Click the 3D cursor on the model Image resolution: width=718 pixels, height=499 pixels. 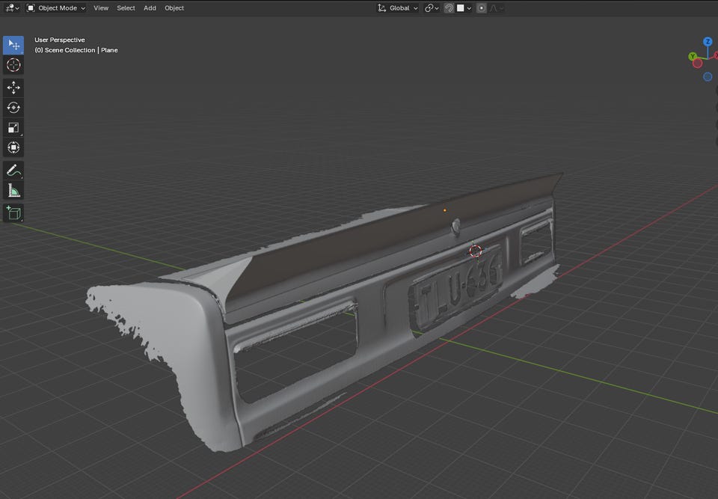coord(476,251)
